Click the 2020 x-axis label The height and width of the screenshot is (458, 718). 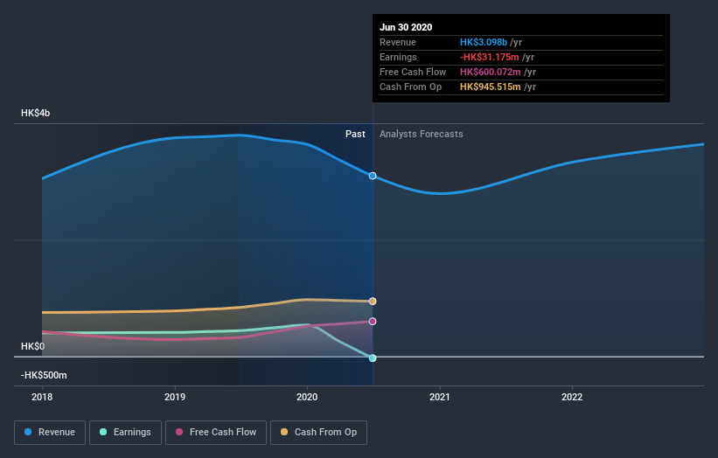coord(307,397)
